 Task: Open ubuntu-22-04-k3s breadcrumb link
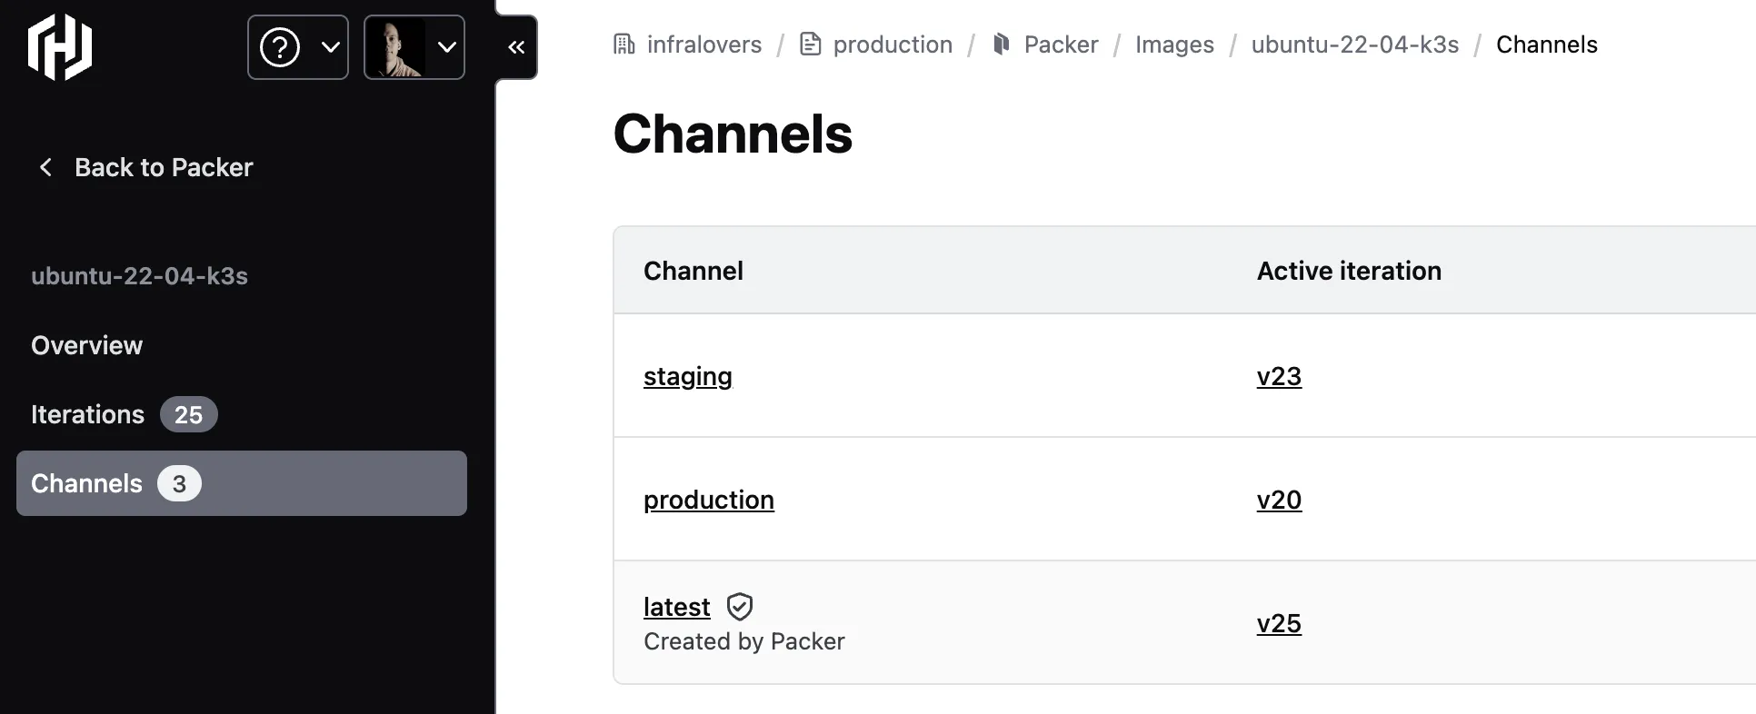[1355, 45]
